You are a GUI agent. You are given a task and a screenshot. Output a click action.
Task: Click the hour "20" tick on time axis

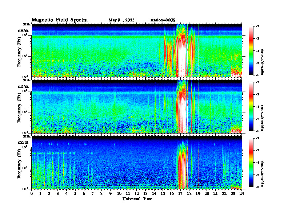207,194
